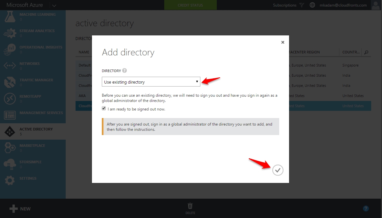Open the help question mark in bottom bar
This screenshot has width=382, height=218.
(x=366, y=208)
